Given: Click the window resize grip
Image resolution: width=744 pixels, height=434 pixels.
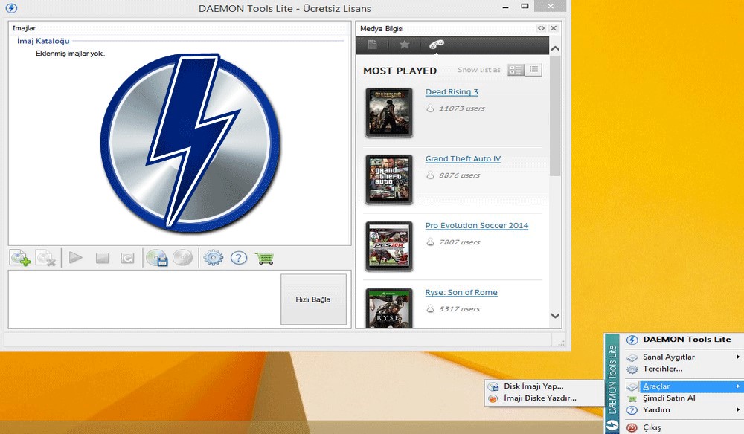Looking at the screenshot, I should tap(562, 343).
